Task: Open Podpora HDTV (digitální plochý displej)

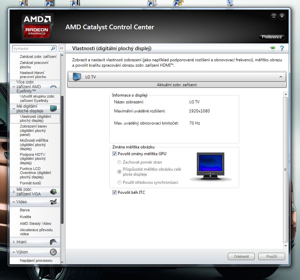Action: point(33,159)
